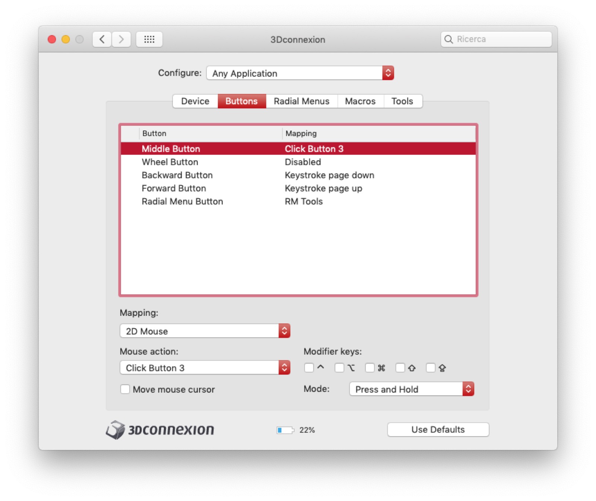Open the Tools tab
The width and height of the screenshot is (596, 501).
tap(403, 101)
